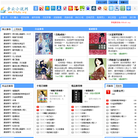This screenshot has height=138, width=138.
Task: Click the 加入收藏 button
Action: click(x=113, y=2)
